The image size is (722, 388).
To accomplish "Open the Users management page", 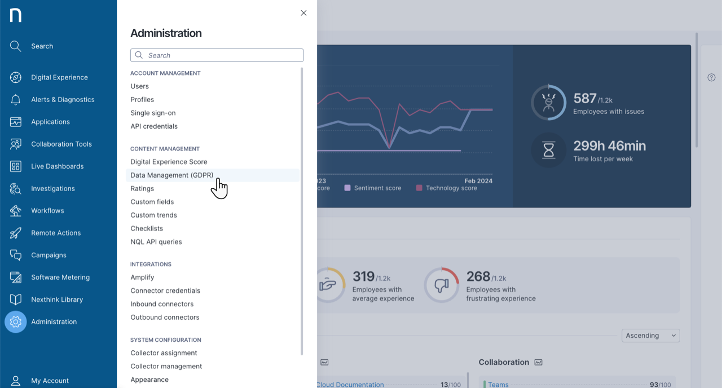I will coord(139,86).
